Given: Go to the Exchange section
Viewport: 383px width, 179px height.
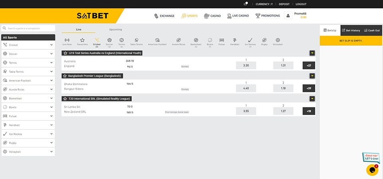Looking at the screenshot, I should coord(164,16).
